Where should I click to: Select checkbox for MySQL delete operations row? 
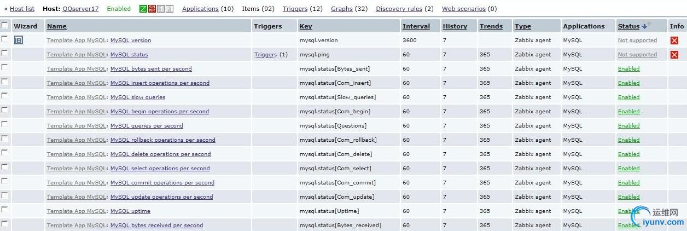pyautogui.click(x=5, y=153)
